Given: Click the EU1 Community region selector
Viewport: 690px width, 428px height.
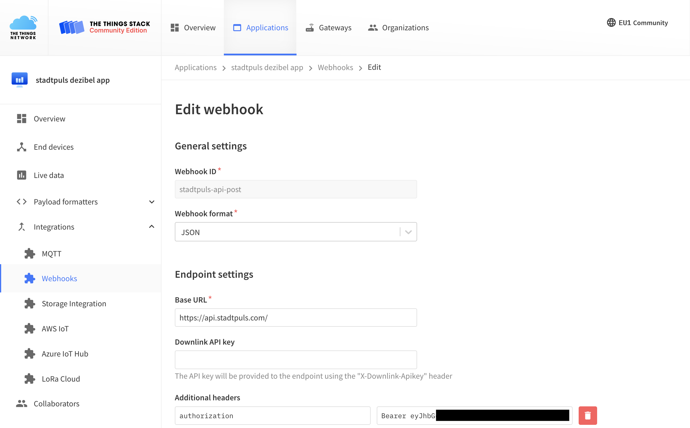Looking at the screenshot, I should [636, 22].
